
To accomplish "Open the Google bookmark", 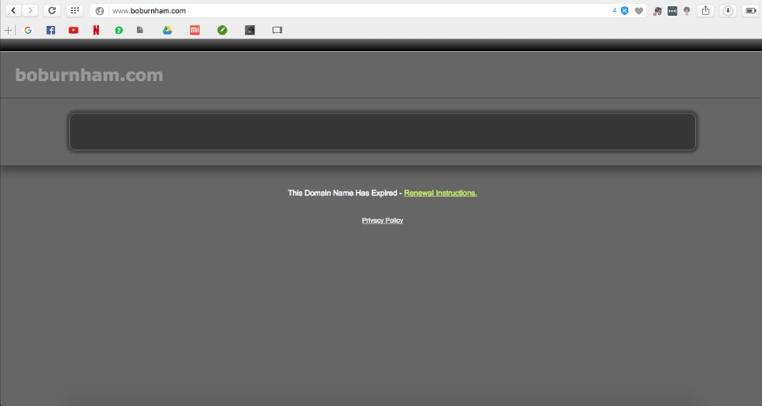I will (28, 30).
